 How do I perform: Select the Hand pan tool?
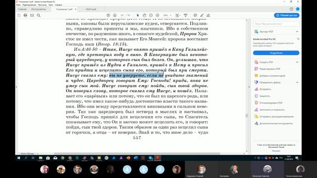pos(144,15)
